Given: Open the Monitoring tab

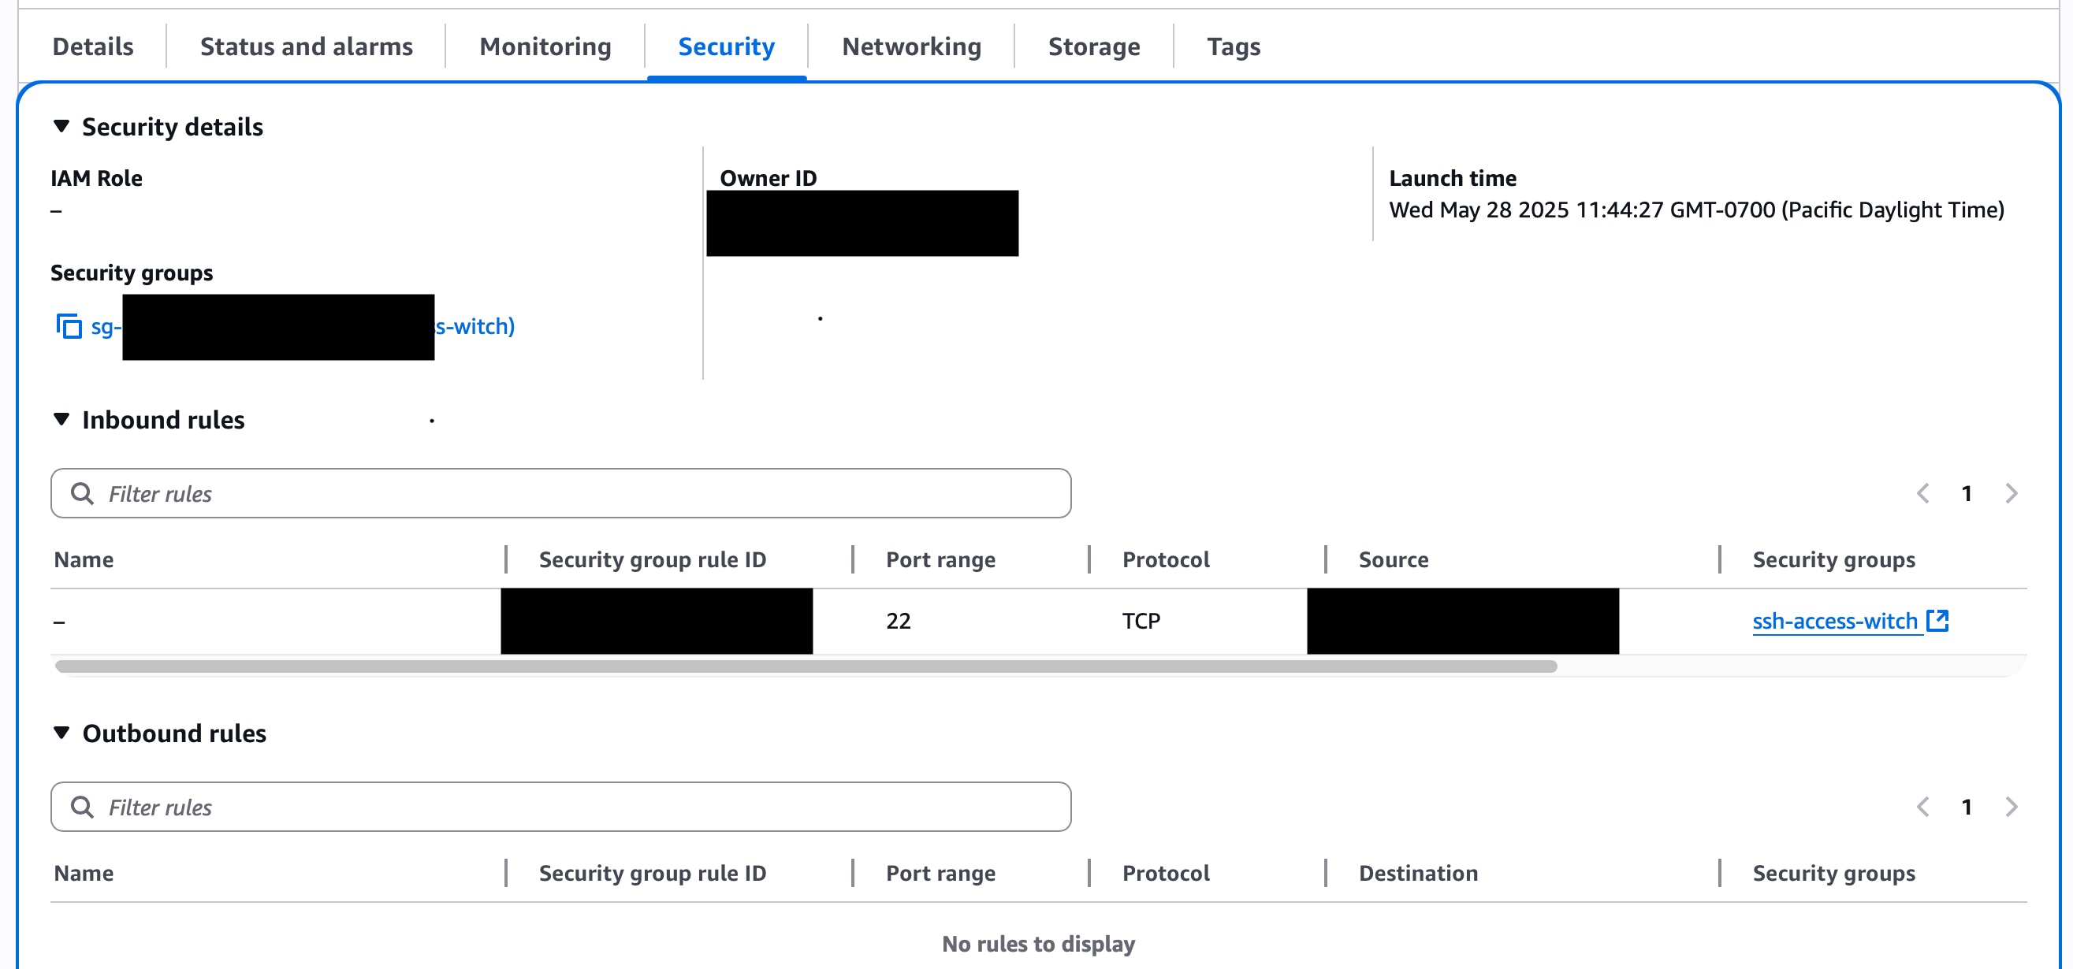Looking at the screenshot, I should point(545,46).
